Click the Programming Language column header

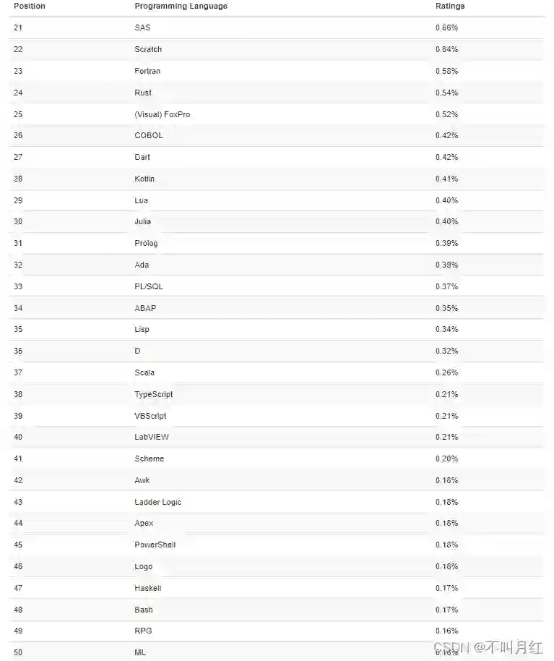(181, 7)
